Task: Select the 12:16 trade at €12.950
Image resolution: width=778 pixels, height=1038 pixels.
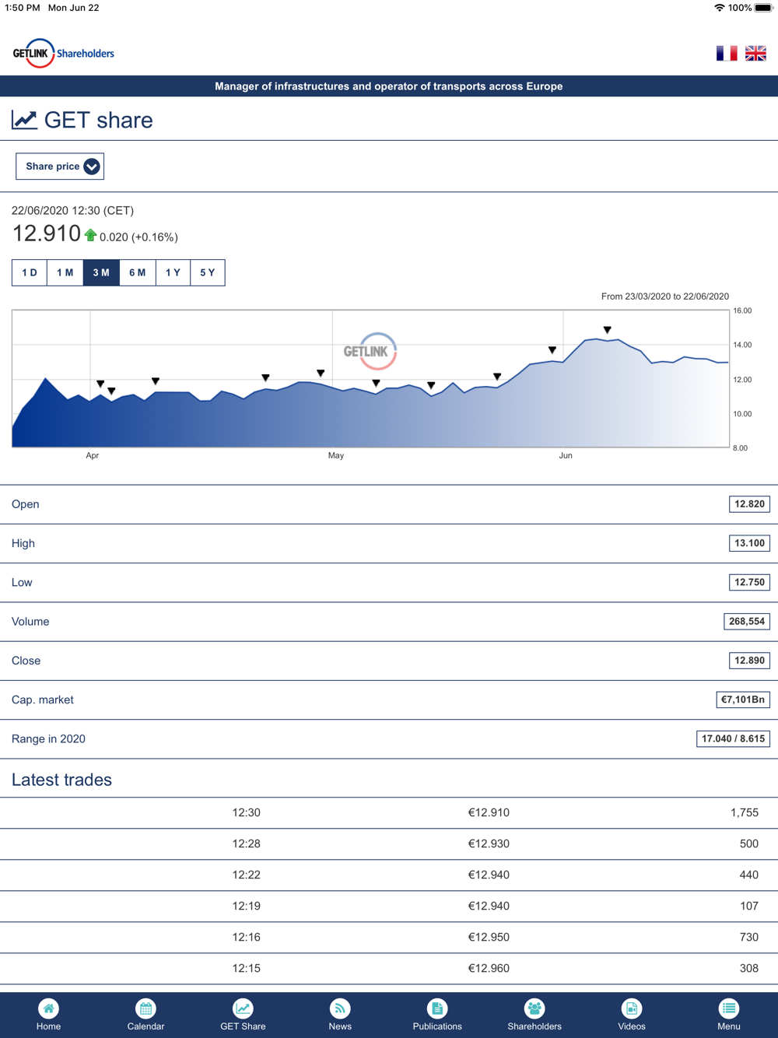Action: coord(389,937)
